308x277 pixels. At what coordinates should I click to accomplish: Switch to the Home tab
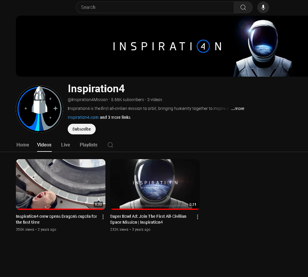(23, 145)
